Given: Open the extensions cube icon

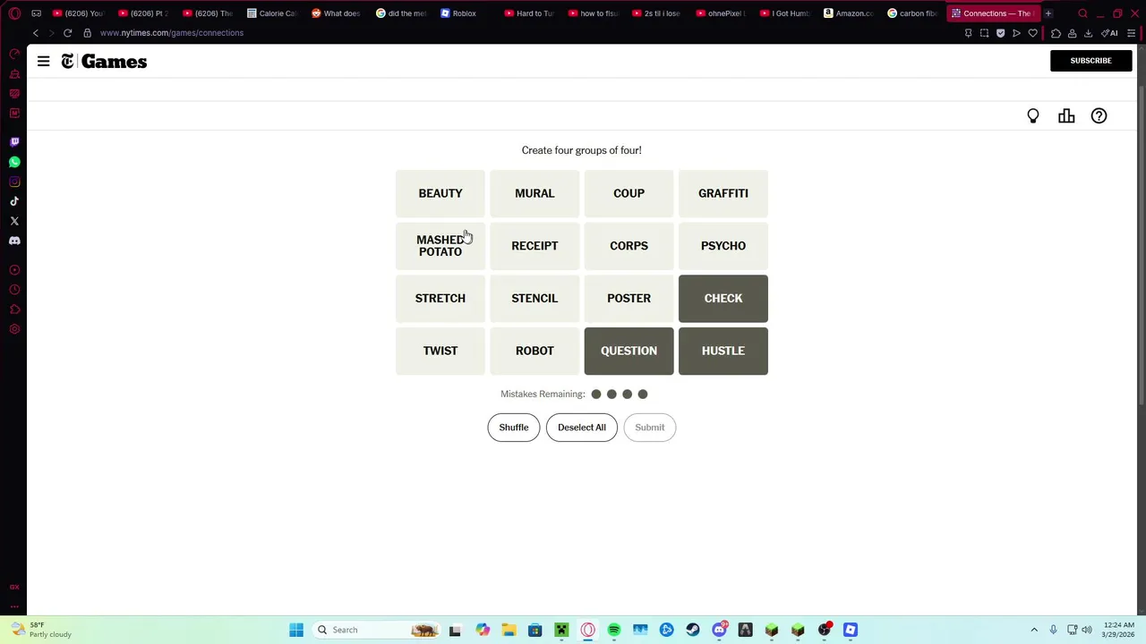Looking at the screenshot, I should click(x=1056, y=33).
